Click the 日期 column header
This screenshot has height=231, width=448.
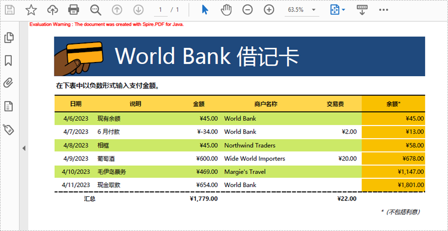[75, 104]
